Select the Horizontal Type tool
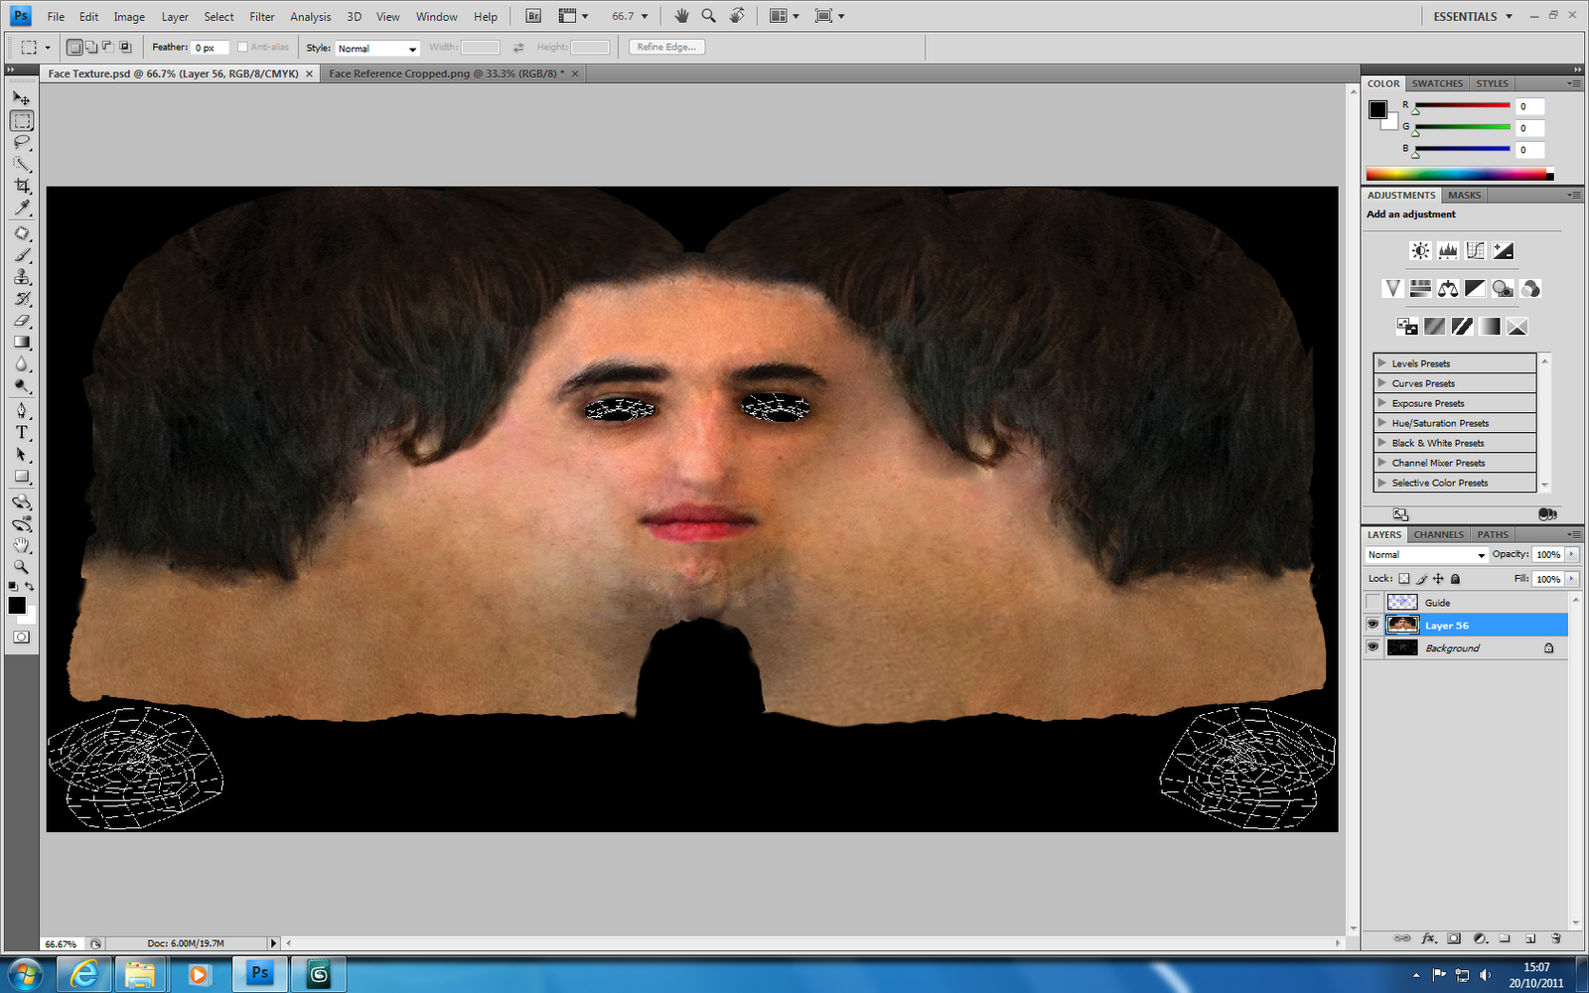 click(x=22, y=432)
